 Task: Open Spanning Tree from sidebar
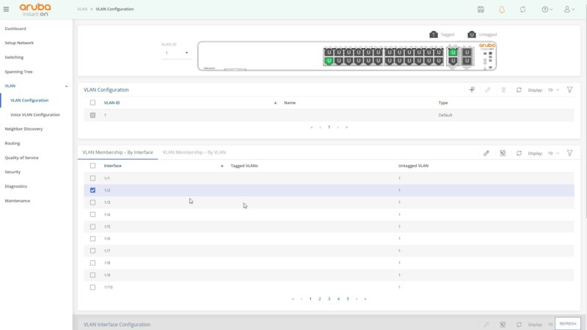click(x=18, y=72)
